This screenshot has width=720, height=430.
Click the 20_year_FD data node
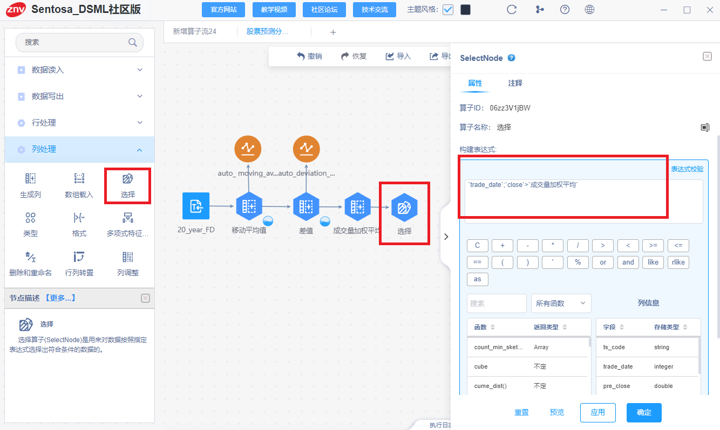196,206
